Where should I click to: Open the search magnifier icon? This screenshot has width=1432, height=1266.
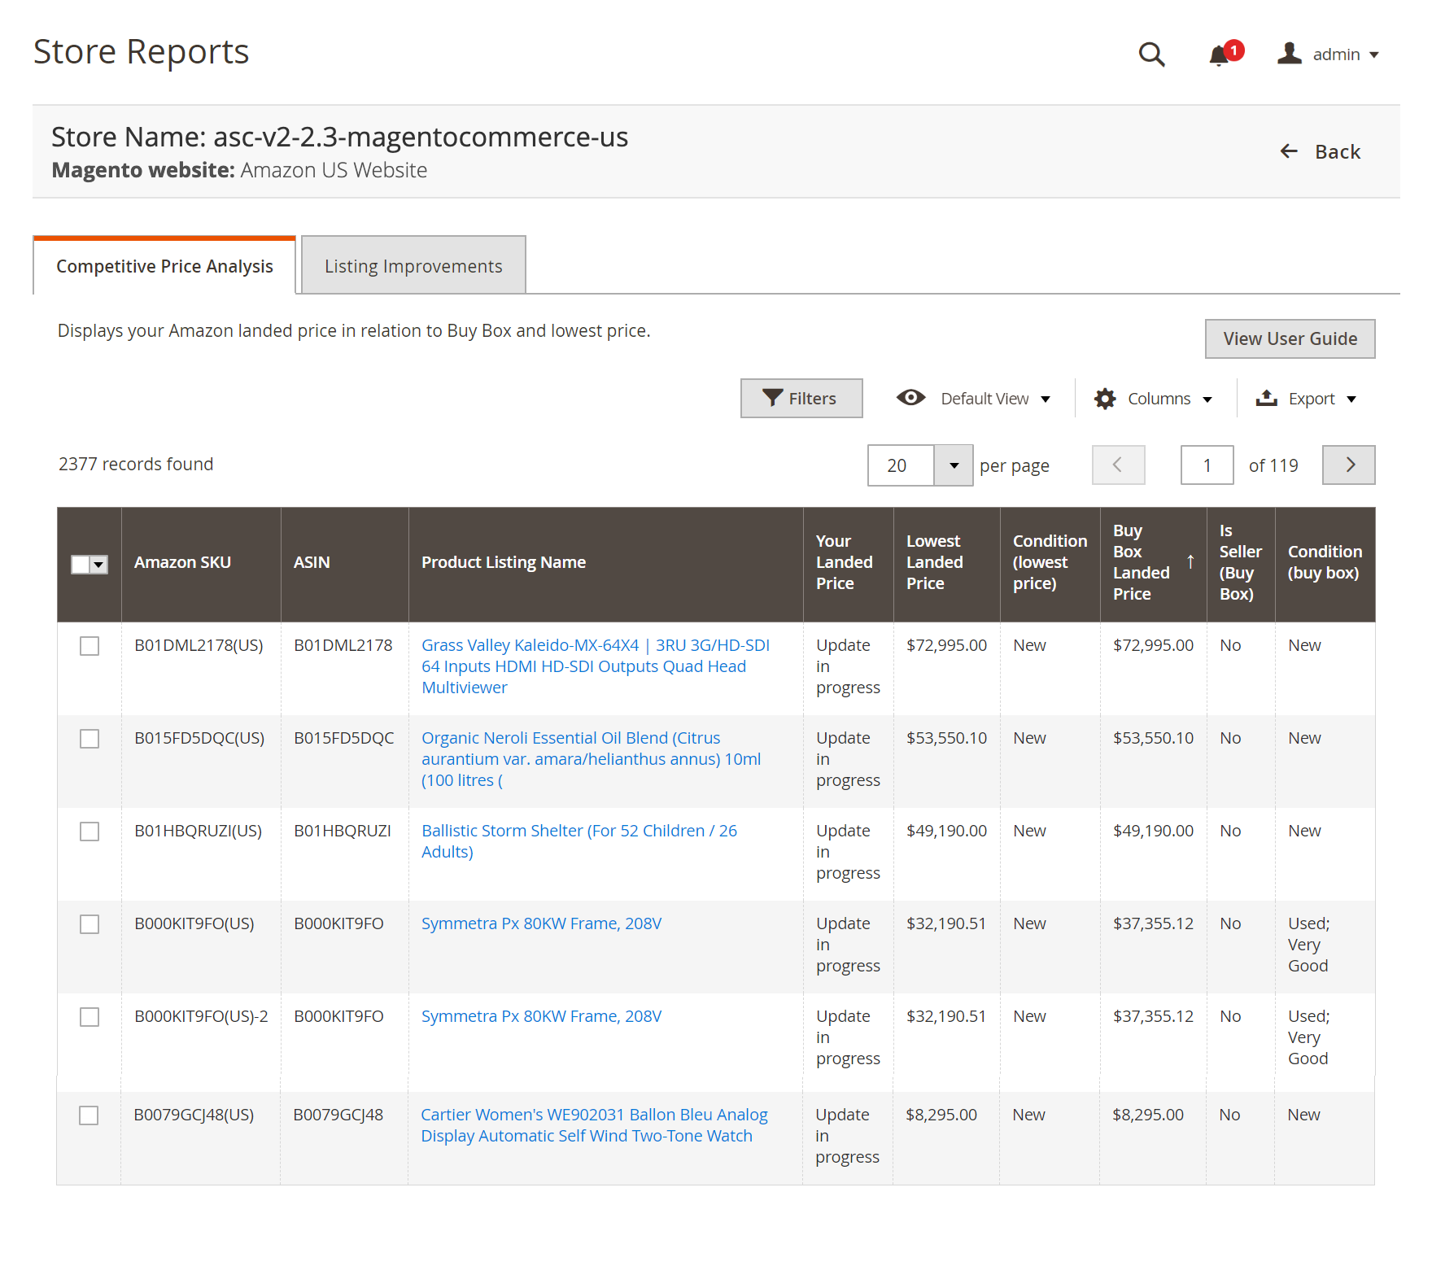pos(1151,55)
